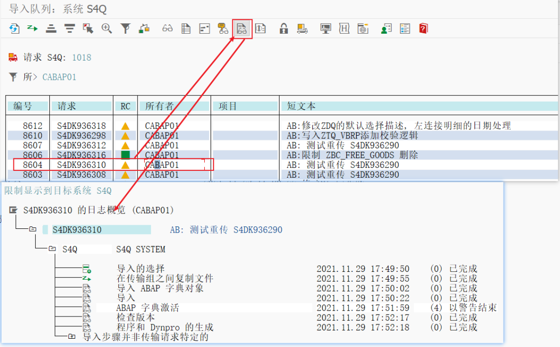Image resolution: width=560 pixels, height=347 pixels.
Task: Click the 1018 request count value
Action: (x=82, y=57)
